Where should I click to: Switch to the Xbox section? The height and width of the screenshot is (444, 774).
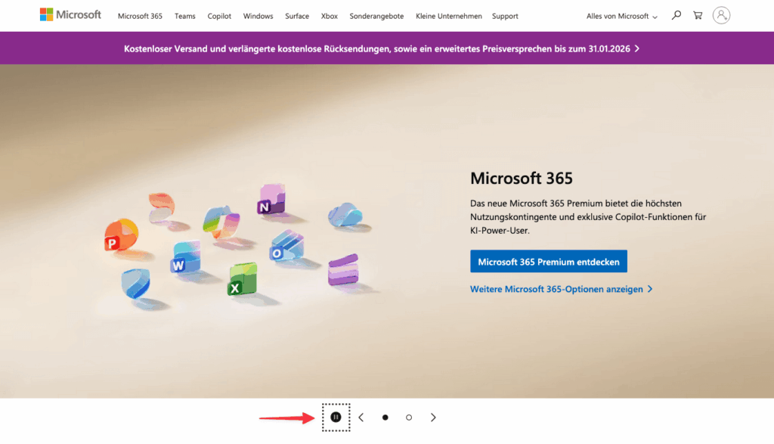(329, 15)
